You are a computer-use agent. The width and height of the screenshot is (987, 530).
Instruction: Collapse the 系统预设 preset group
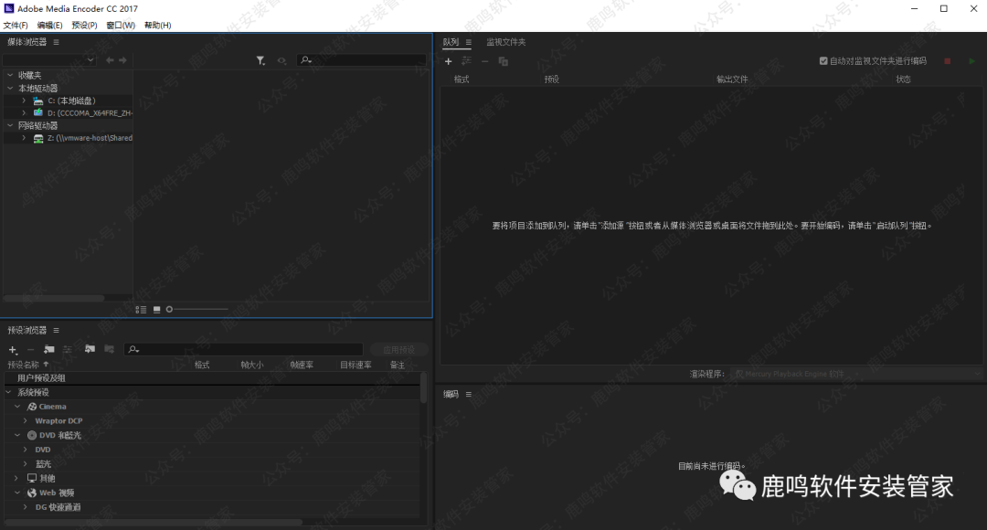click(x=9, y=392)
